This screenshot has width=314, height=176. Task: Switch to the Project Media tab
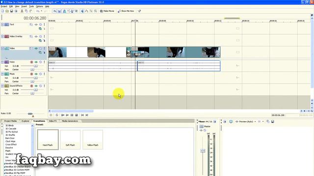(10, 121)
